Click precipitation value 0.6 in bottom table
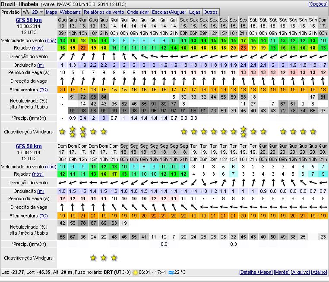The width and height of the screenshot is (329, 282). point(164,244)
